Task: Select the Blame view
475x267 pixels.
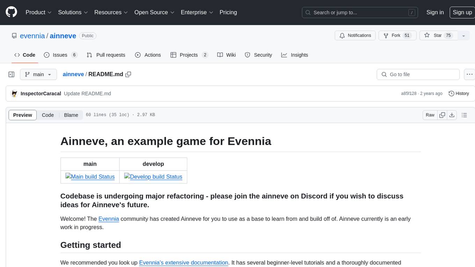Action: pos(71,115)
